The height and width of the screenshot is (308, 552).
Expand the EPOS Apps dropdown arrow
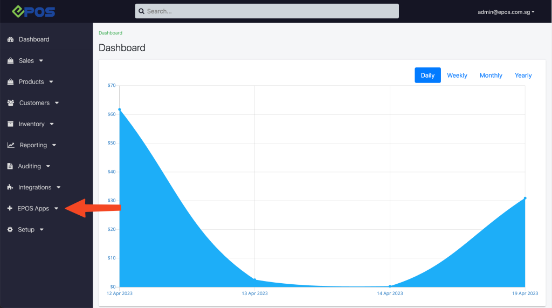tap(56, 209)
